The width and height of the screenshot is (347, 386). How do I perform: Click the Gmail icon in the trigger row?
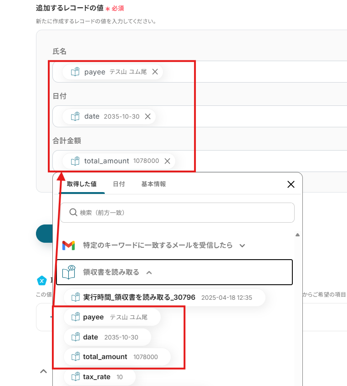tap(68, 245)
